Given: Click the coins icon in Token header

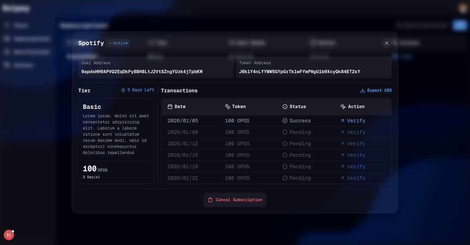Looking at the screenshot, I should (x=227, y=107).
